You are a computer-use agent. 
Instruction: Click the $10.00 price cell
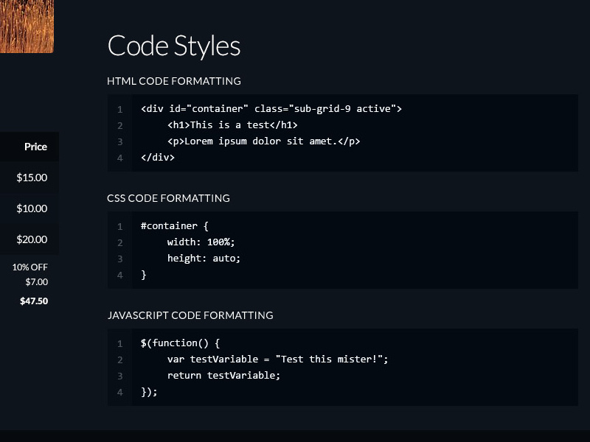pos(32,208)
